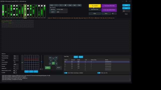This screenshot has width=161, height=90.
Task: Edit the UDP OUT address field
Action: (62, 9)
